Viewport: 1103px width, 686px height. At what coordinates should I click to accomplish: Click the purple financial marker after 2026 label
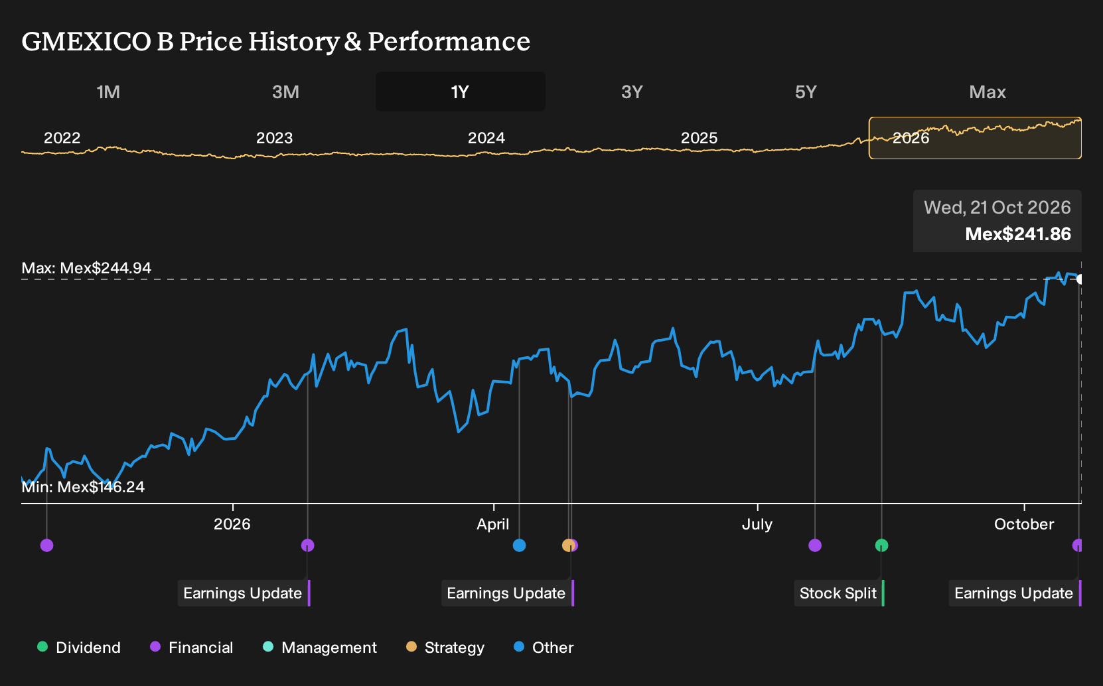click(307, 545)
